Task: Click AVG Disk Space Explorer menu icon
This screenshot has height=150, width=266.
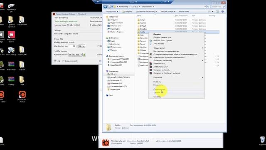Action: [150, 41]
